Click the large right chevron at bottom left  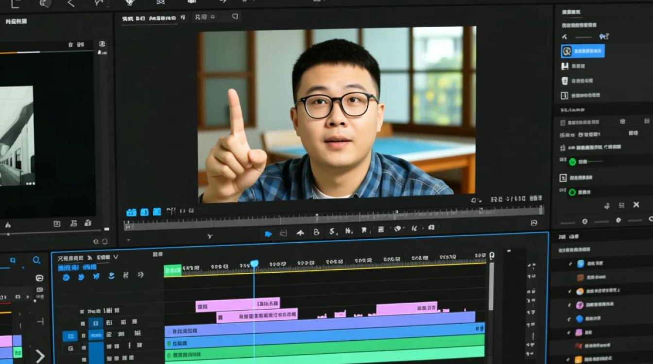click(40, 356)
